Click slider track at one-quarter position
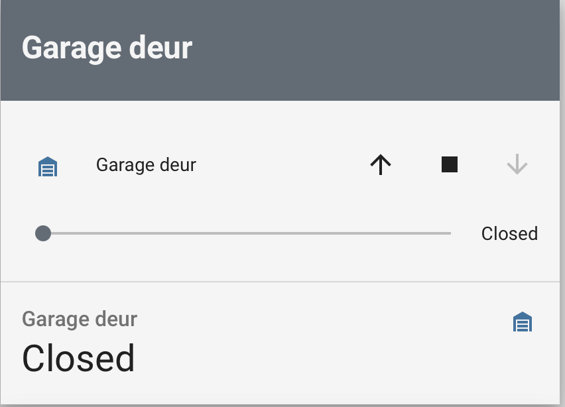This screenshot has width=565, height=407. click(145, 233)
